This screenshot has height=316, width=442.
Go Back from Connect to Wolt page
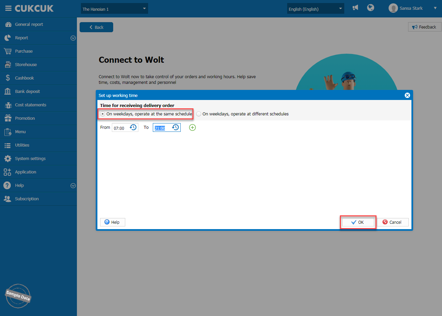96,27
